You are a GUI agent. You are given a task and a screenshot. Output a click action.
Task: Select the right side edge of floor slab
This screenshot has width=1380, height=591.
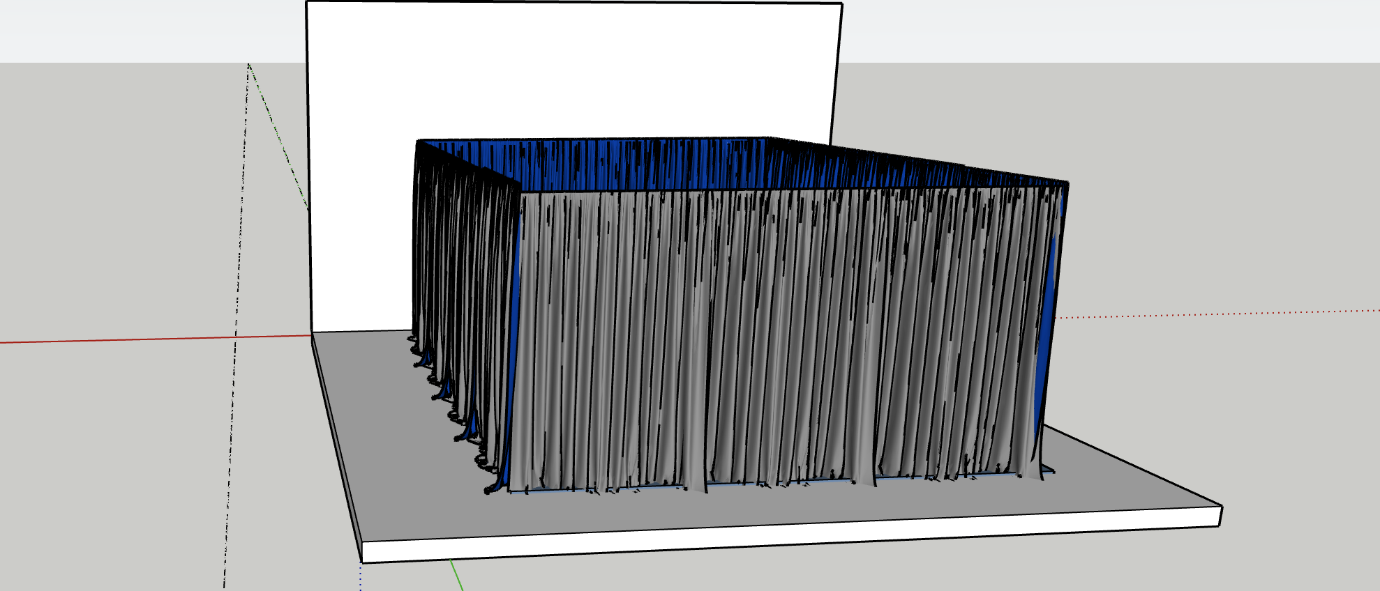[x=1130, y=463]
